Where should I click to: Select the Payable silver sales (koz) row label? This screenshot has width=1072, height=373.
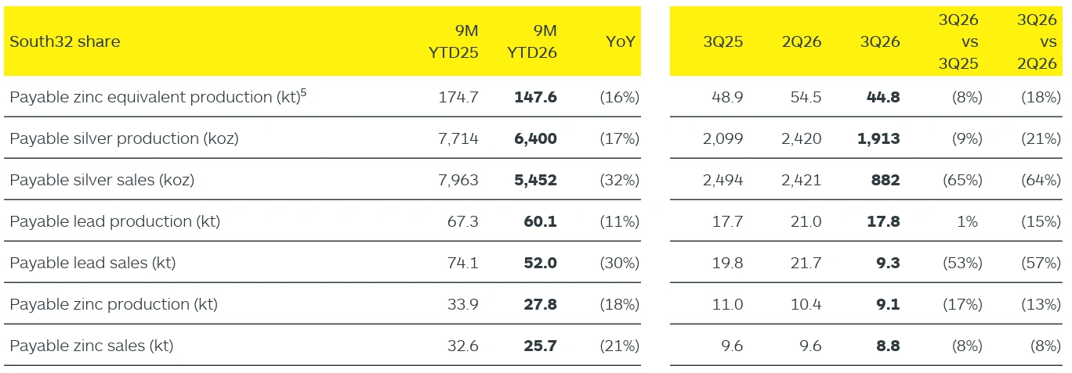point(102,180)
